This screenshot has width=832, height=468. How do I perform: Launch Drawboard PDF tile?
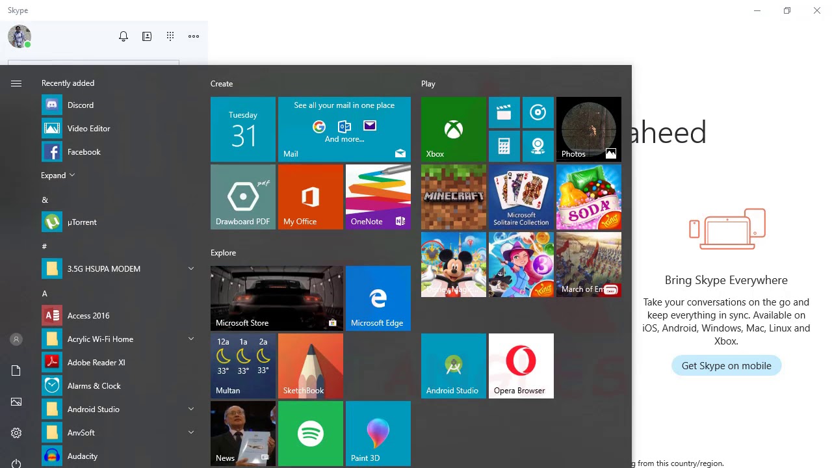243,197
